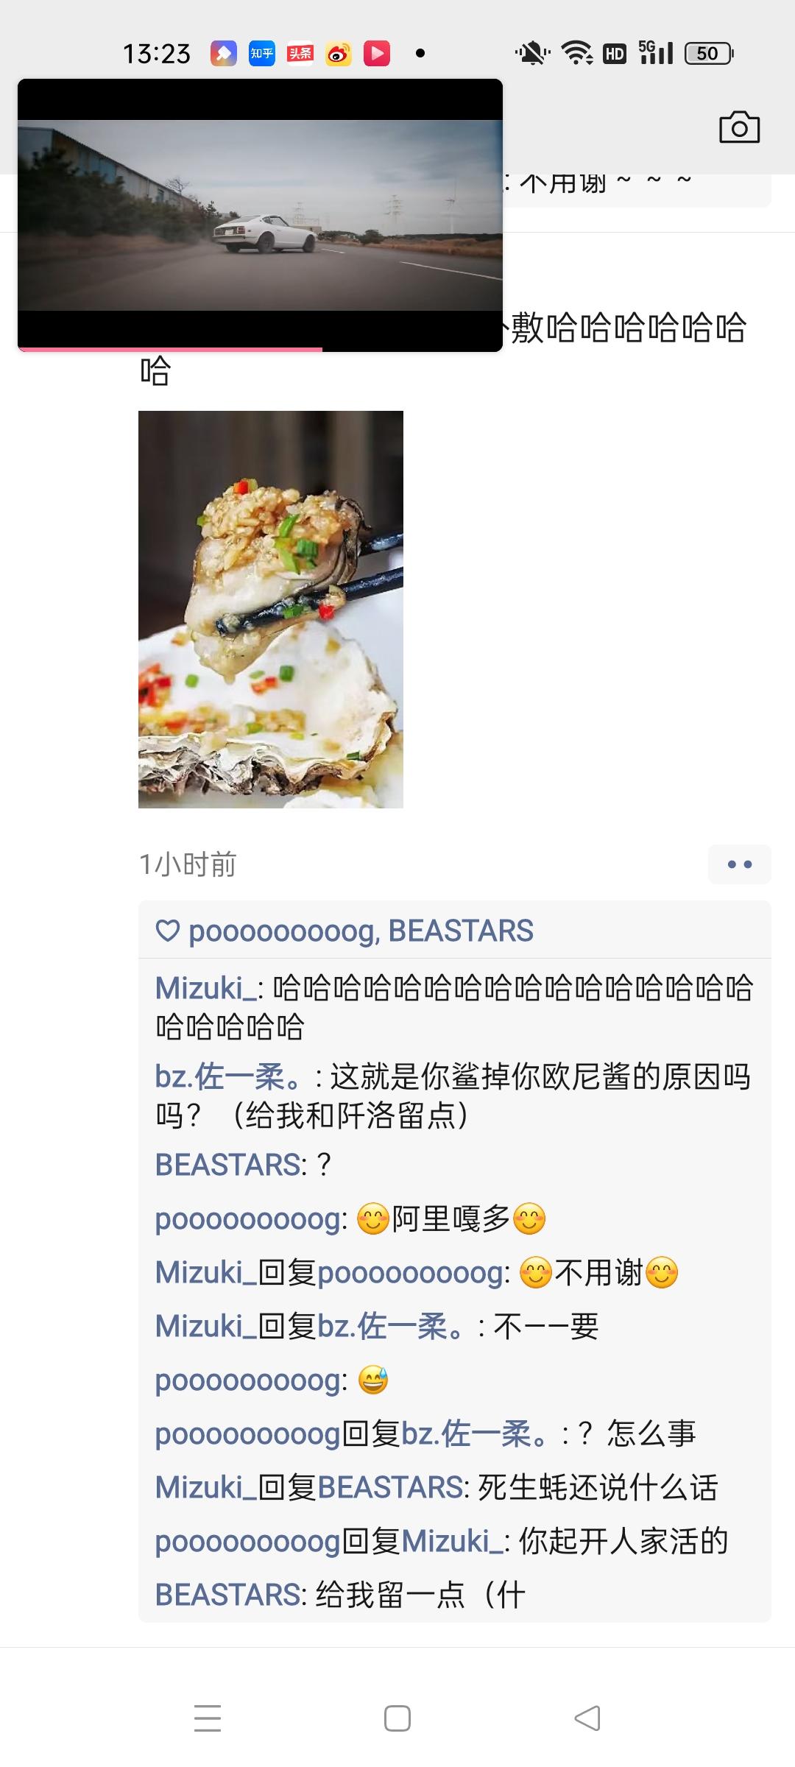Tap comment 死生蚝还说什么话
The width and height of the screenshot is (795, 1767).
[598, 1487]
